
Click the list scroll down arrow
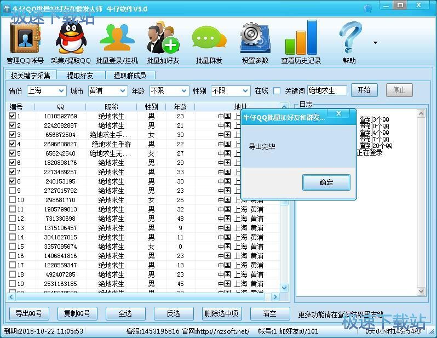tap(284, 288)
